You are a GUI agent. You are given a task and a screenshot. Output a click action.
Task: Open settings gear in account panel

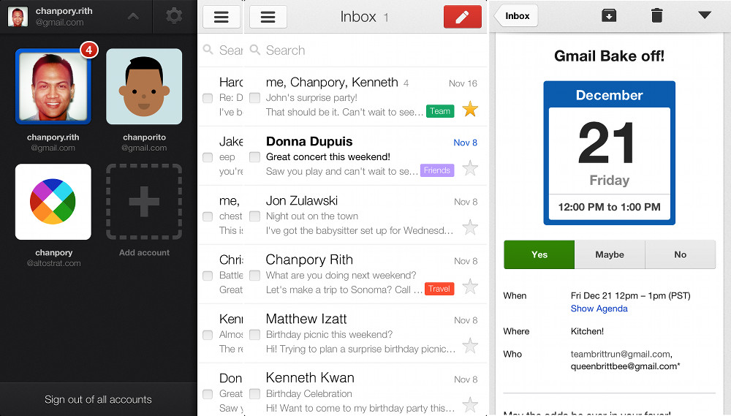point(174,16)
